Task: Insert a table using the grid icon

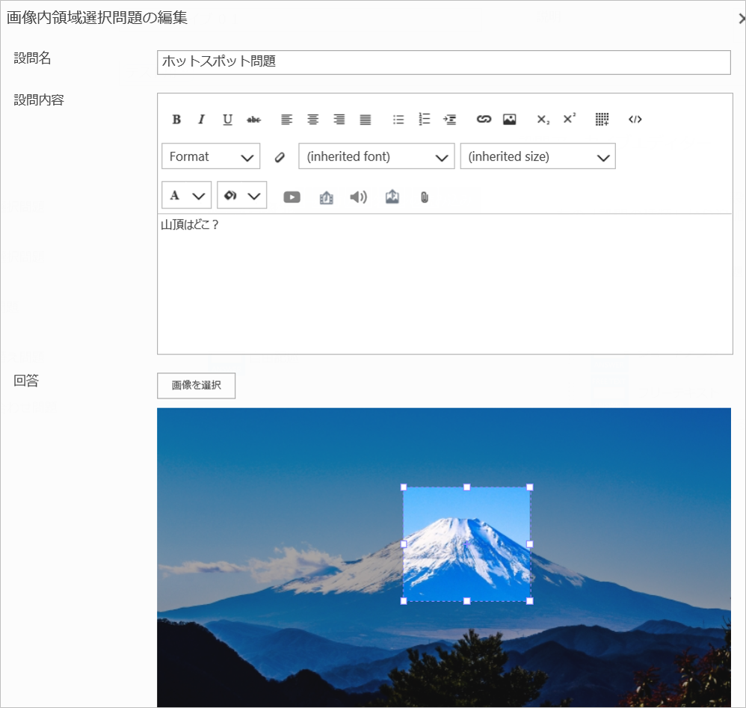Action: (x=602, y=120)
